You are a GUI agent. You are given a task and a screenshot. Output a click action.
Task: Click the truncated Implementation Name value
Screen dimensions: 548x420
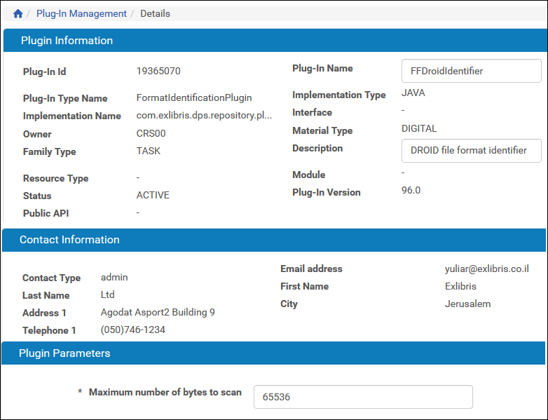(204, 116)
